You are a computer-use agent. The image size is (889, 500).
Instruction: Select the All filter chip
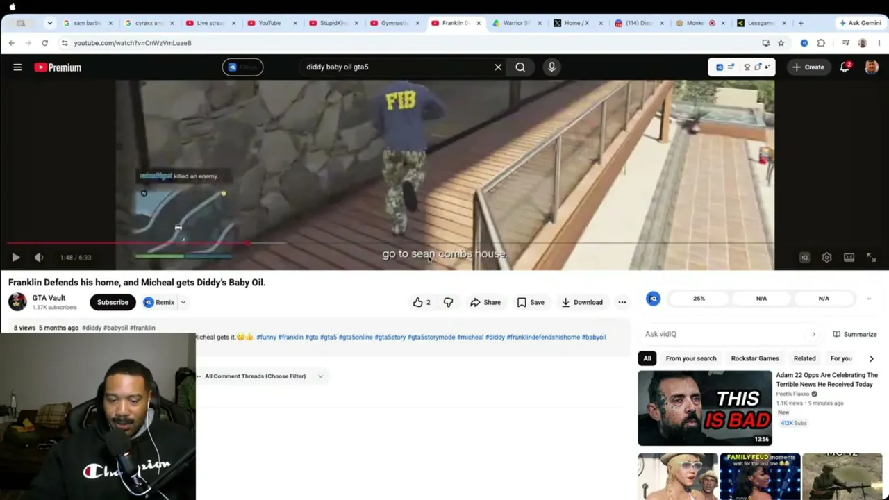point(647,358)
